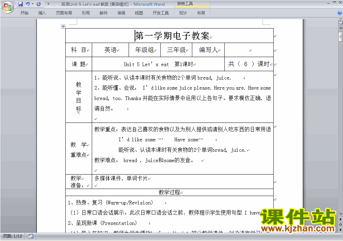Open the table tools 设计 tab

(183, 13)
